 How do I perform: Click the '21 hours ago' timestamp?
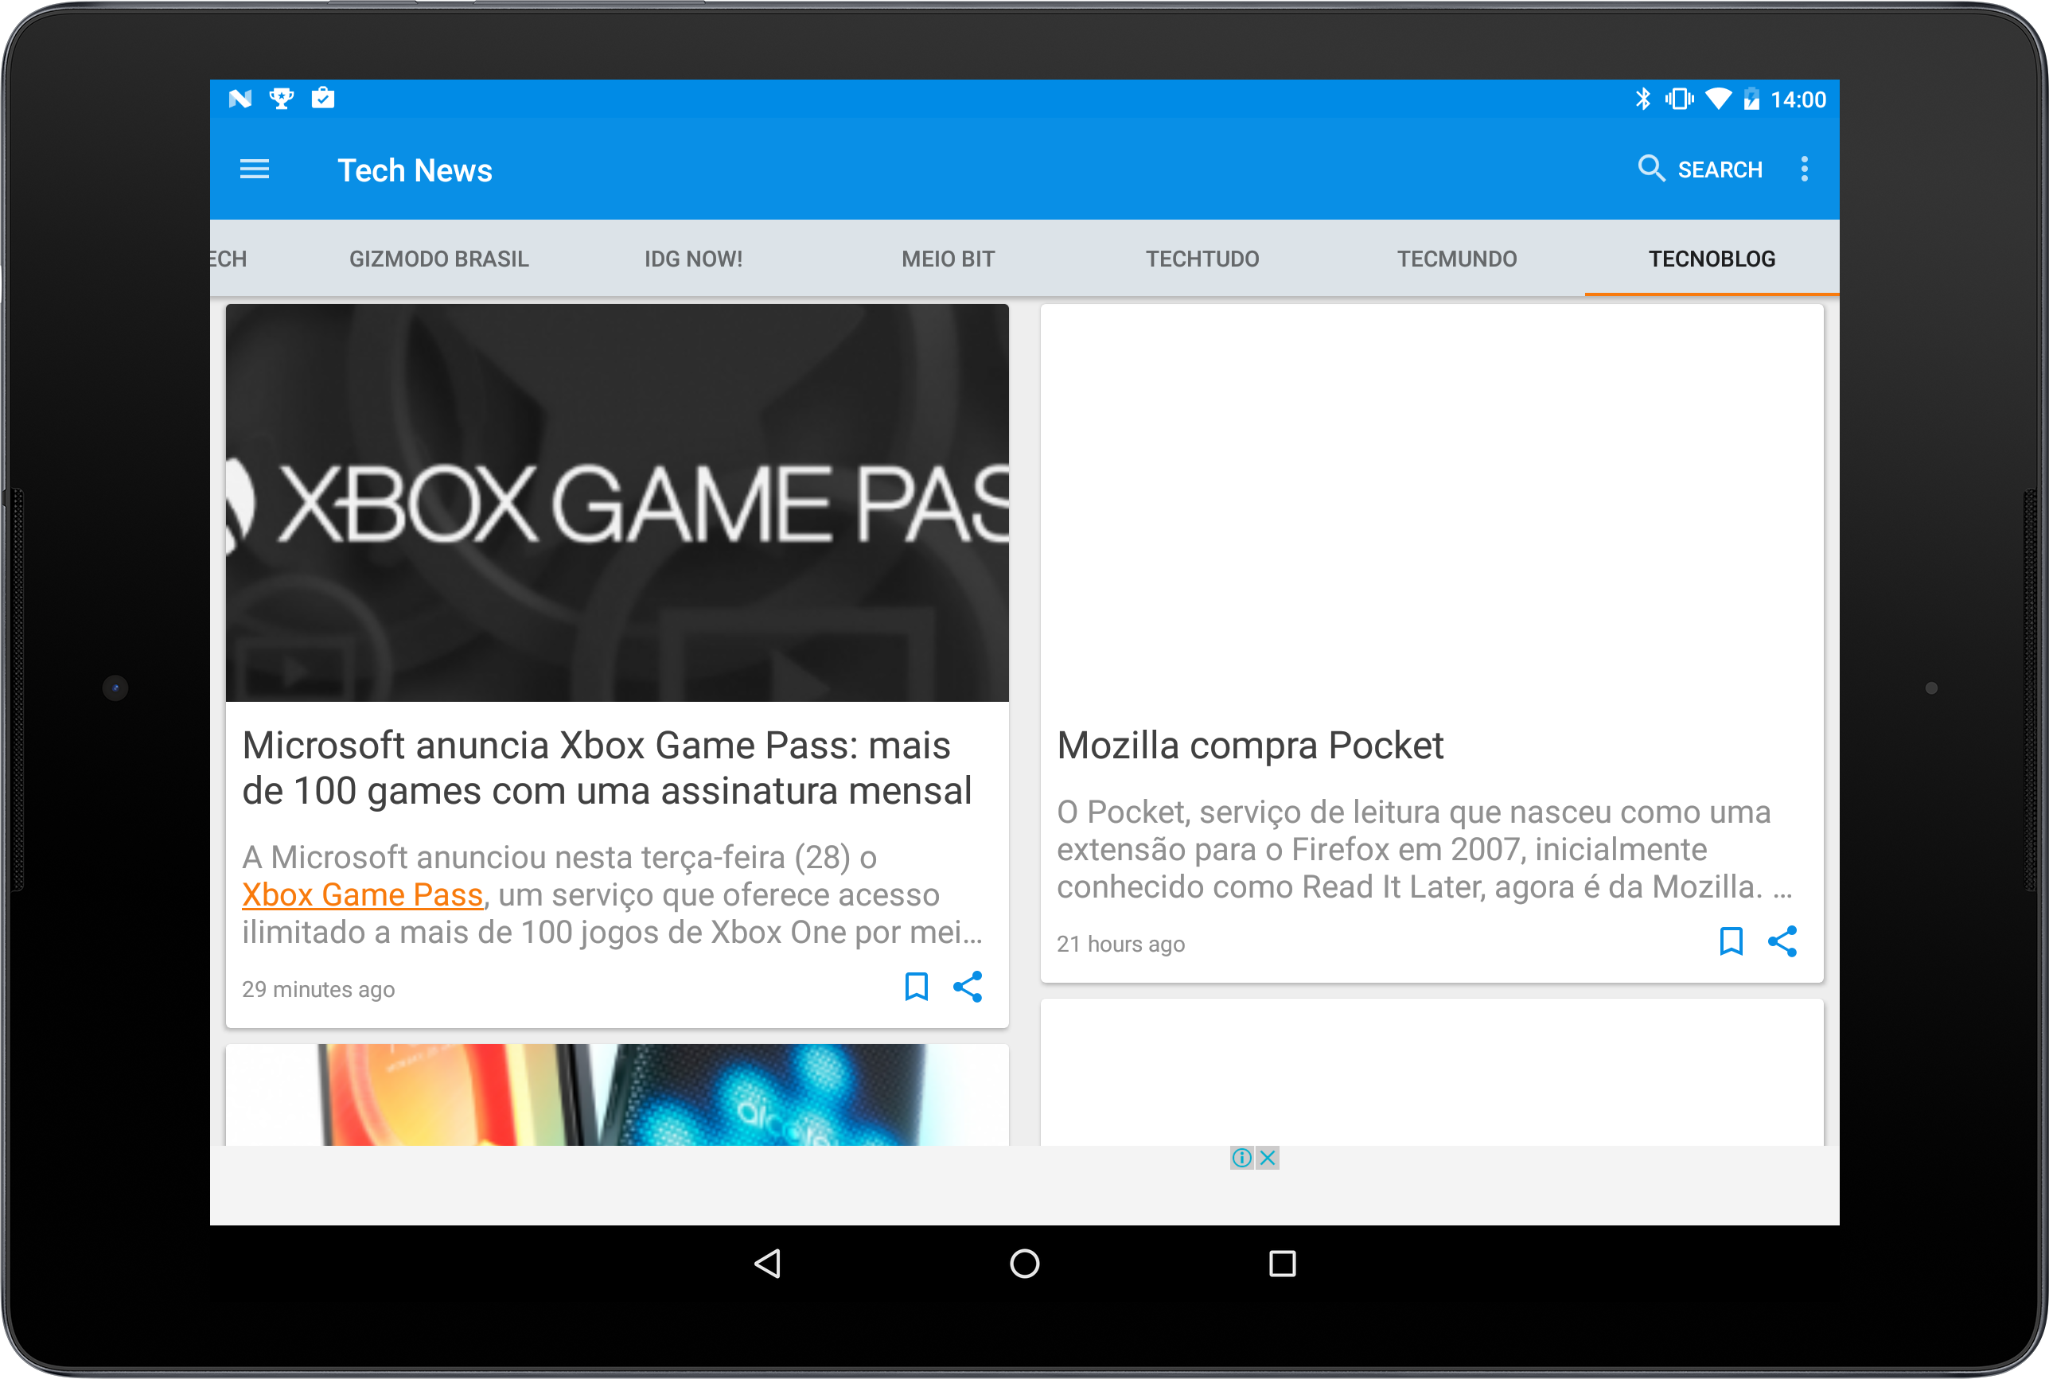[x=1120, y=944]
